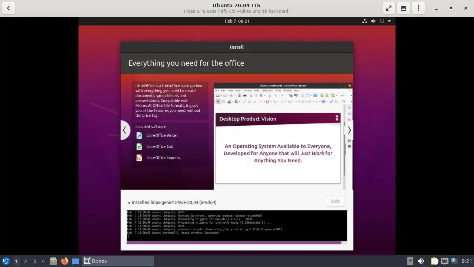This screenshot has width=474, height=267.
Task: Click the LibreOffice Calc icon
Action: click(139, 146)
